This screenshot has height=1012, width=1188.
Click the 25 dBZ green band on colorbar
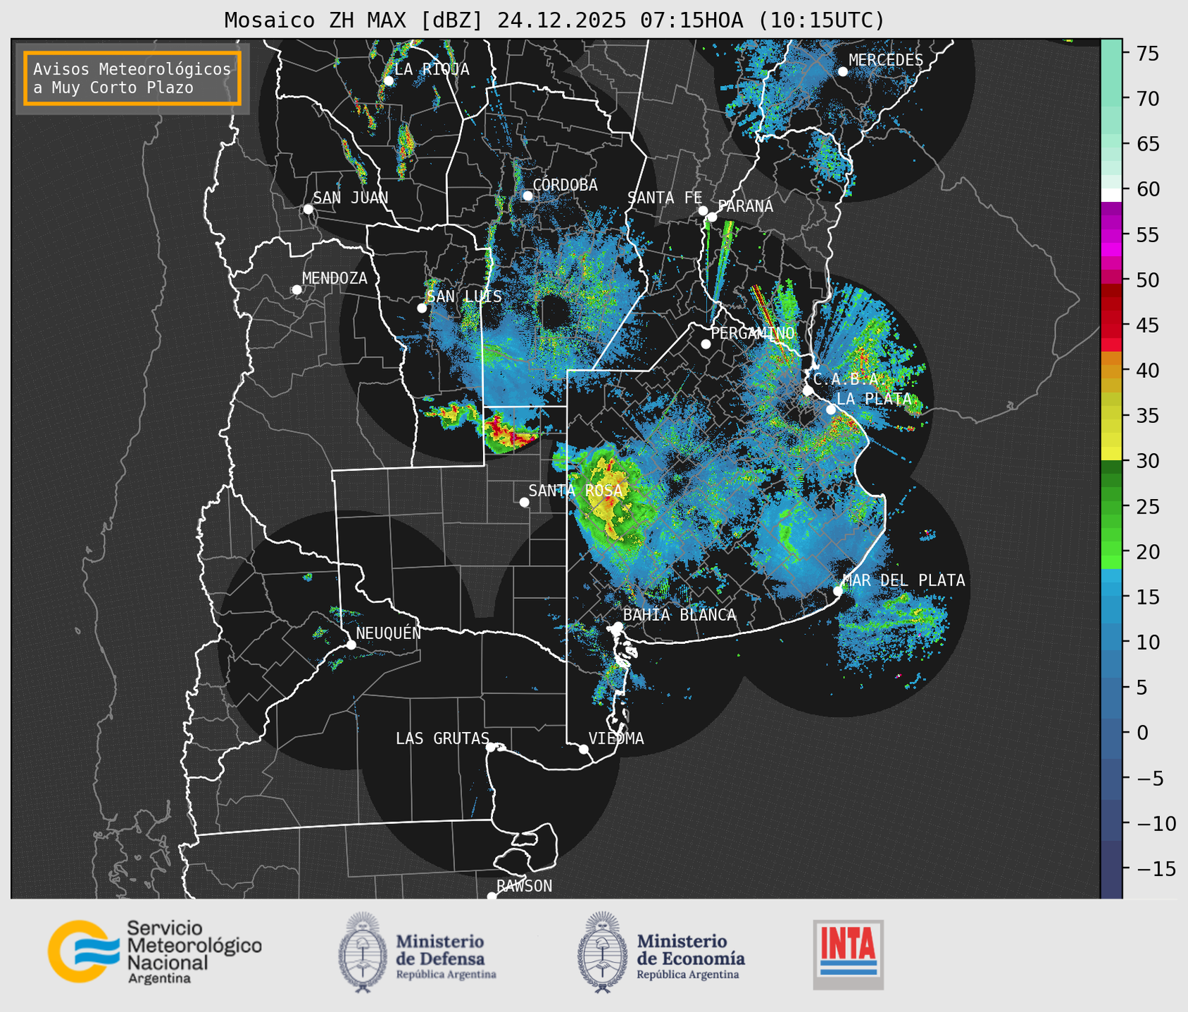point(1111,507)
